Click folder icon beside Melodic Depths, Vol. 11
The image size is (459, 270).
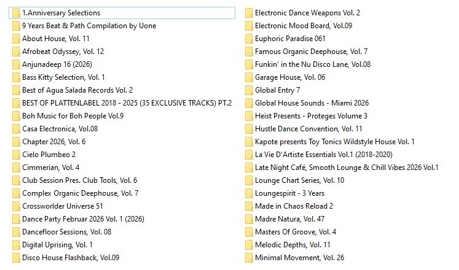(x=249, y=245)
